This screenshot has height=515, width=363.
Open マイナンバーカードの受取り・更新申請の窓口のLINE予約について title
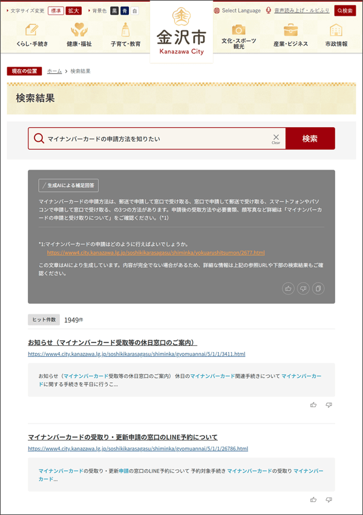(123, 437)
